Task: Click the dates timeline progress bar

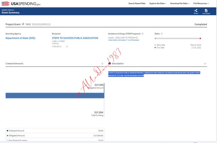Action: click(177, 38)
